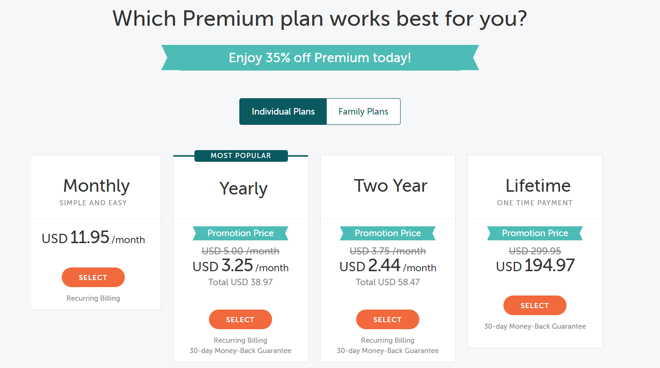This screenshot has height=368, width=660.
Task: Click Select for the Two Year plan
Action: [x=387, y=320]
